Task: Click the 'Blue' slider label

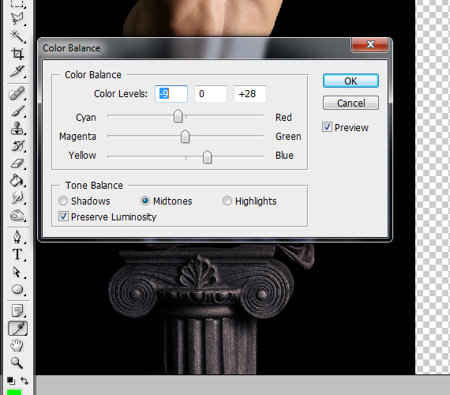Action: (284, 155)
